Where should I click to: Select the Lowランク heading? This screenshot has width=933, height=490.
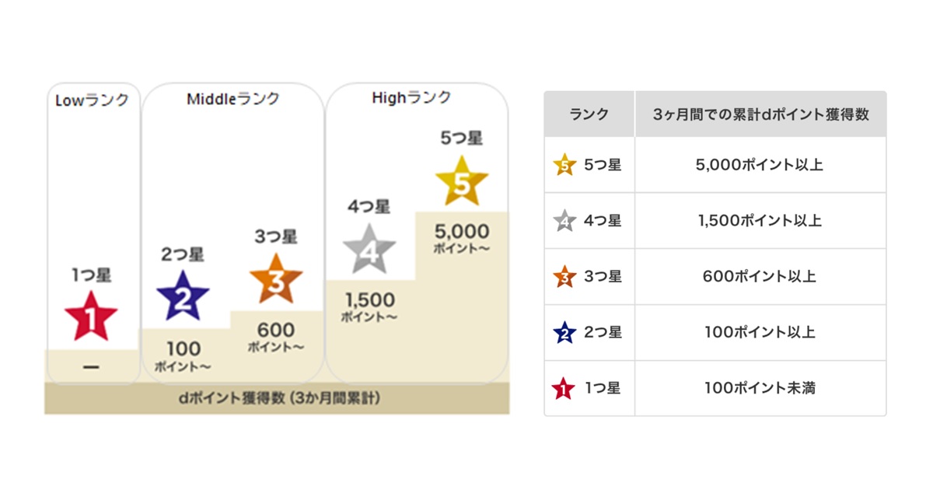92,100
